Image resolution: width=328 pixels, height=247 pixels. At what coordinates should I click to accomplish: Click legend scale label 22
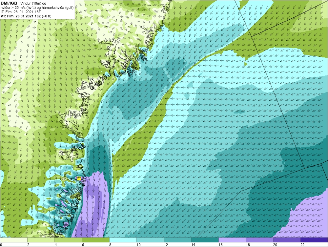[302, 245]
